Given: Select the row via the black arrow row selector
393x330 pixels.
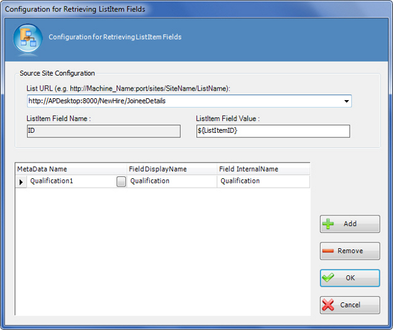Looking at the screenshot, I should [21, 181].
